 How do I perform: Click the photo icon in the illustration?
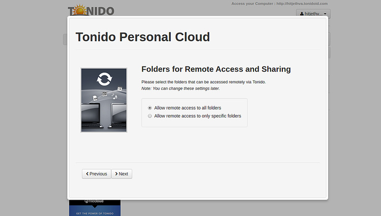point(104,94)
